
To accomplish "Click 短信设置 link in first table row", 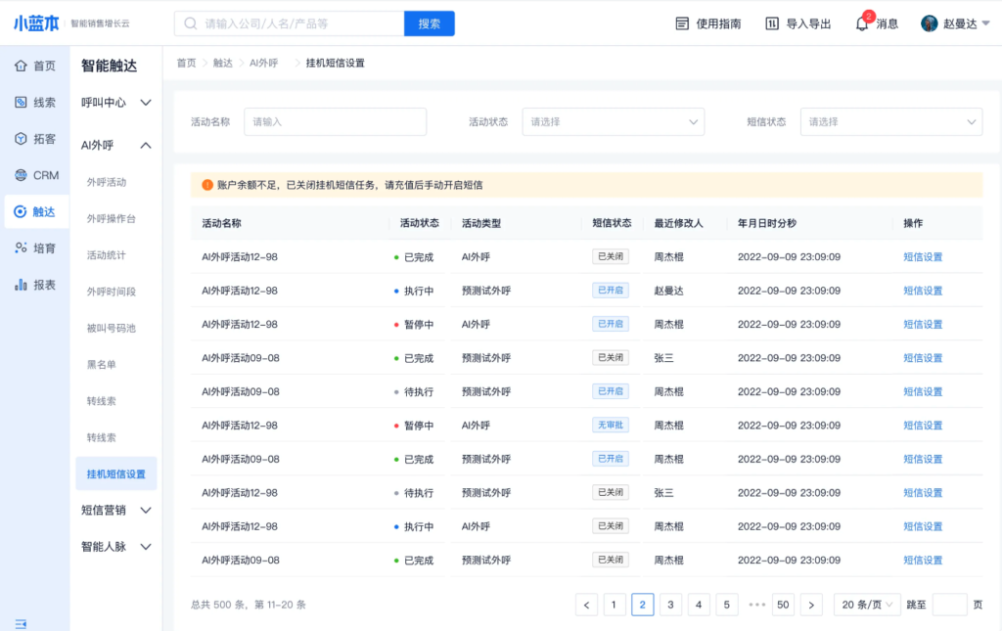I will tap(922, 257).
